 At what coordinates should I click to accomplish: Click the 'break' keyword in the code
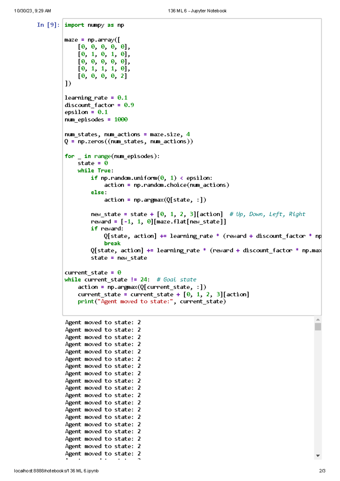[x=112, y=243]
